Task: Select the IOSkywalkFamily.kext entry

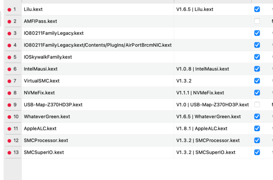Action: coord(48,57)
